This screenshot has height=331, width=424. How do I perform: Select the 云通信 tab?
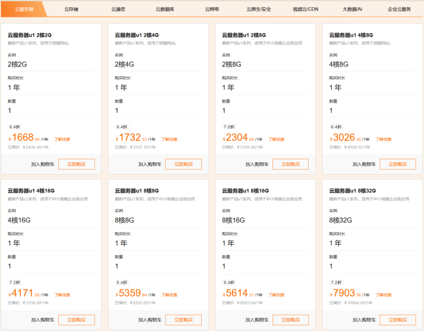click(x=118, y=9)
